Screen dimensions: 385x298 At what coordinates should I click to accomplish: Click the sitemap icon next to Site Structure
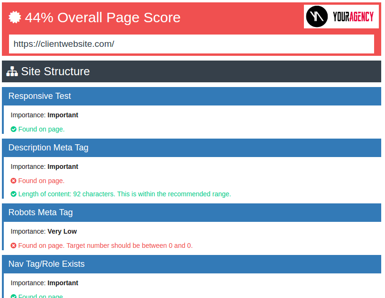[12, 71]
